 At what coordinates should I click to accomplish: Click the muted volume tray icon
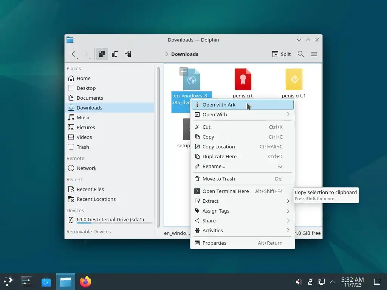[x=299, y=282]
